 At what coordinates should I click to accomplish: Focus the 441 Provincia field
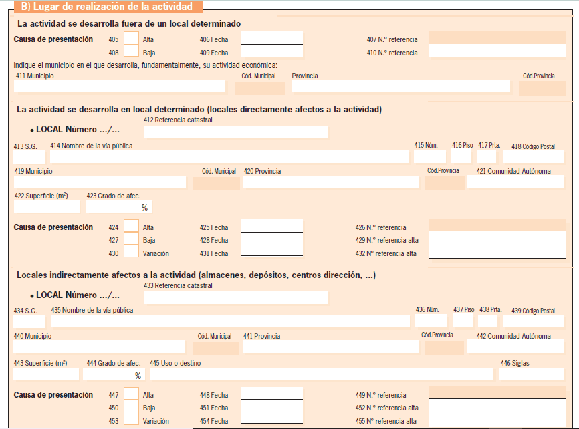pyautogui.click(x=330, y=347)
